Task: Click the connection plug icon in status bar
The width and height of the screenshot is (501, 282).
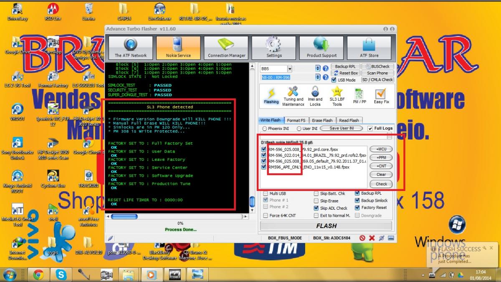Action: click(381, 238)
